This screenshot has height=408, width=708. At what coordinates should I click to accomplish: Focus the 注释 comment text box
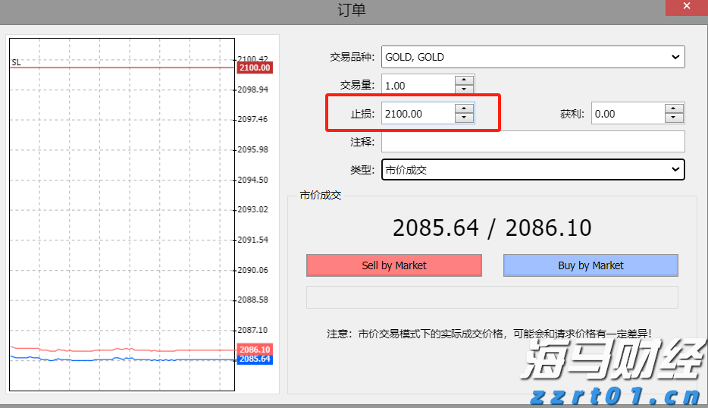(532, 142)
